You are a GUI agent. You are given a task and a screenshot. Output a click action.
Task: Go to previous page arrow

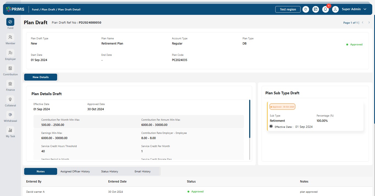tap(363, 23)
